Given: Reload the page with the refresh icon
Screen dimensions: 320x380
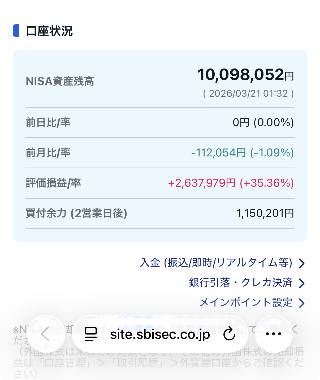Looking at the screenshot, I should pyautogui.click(x=229, y=334).
